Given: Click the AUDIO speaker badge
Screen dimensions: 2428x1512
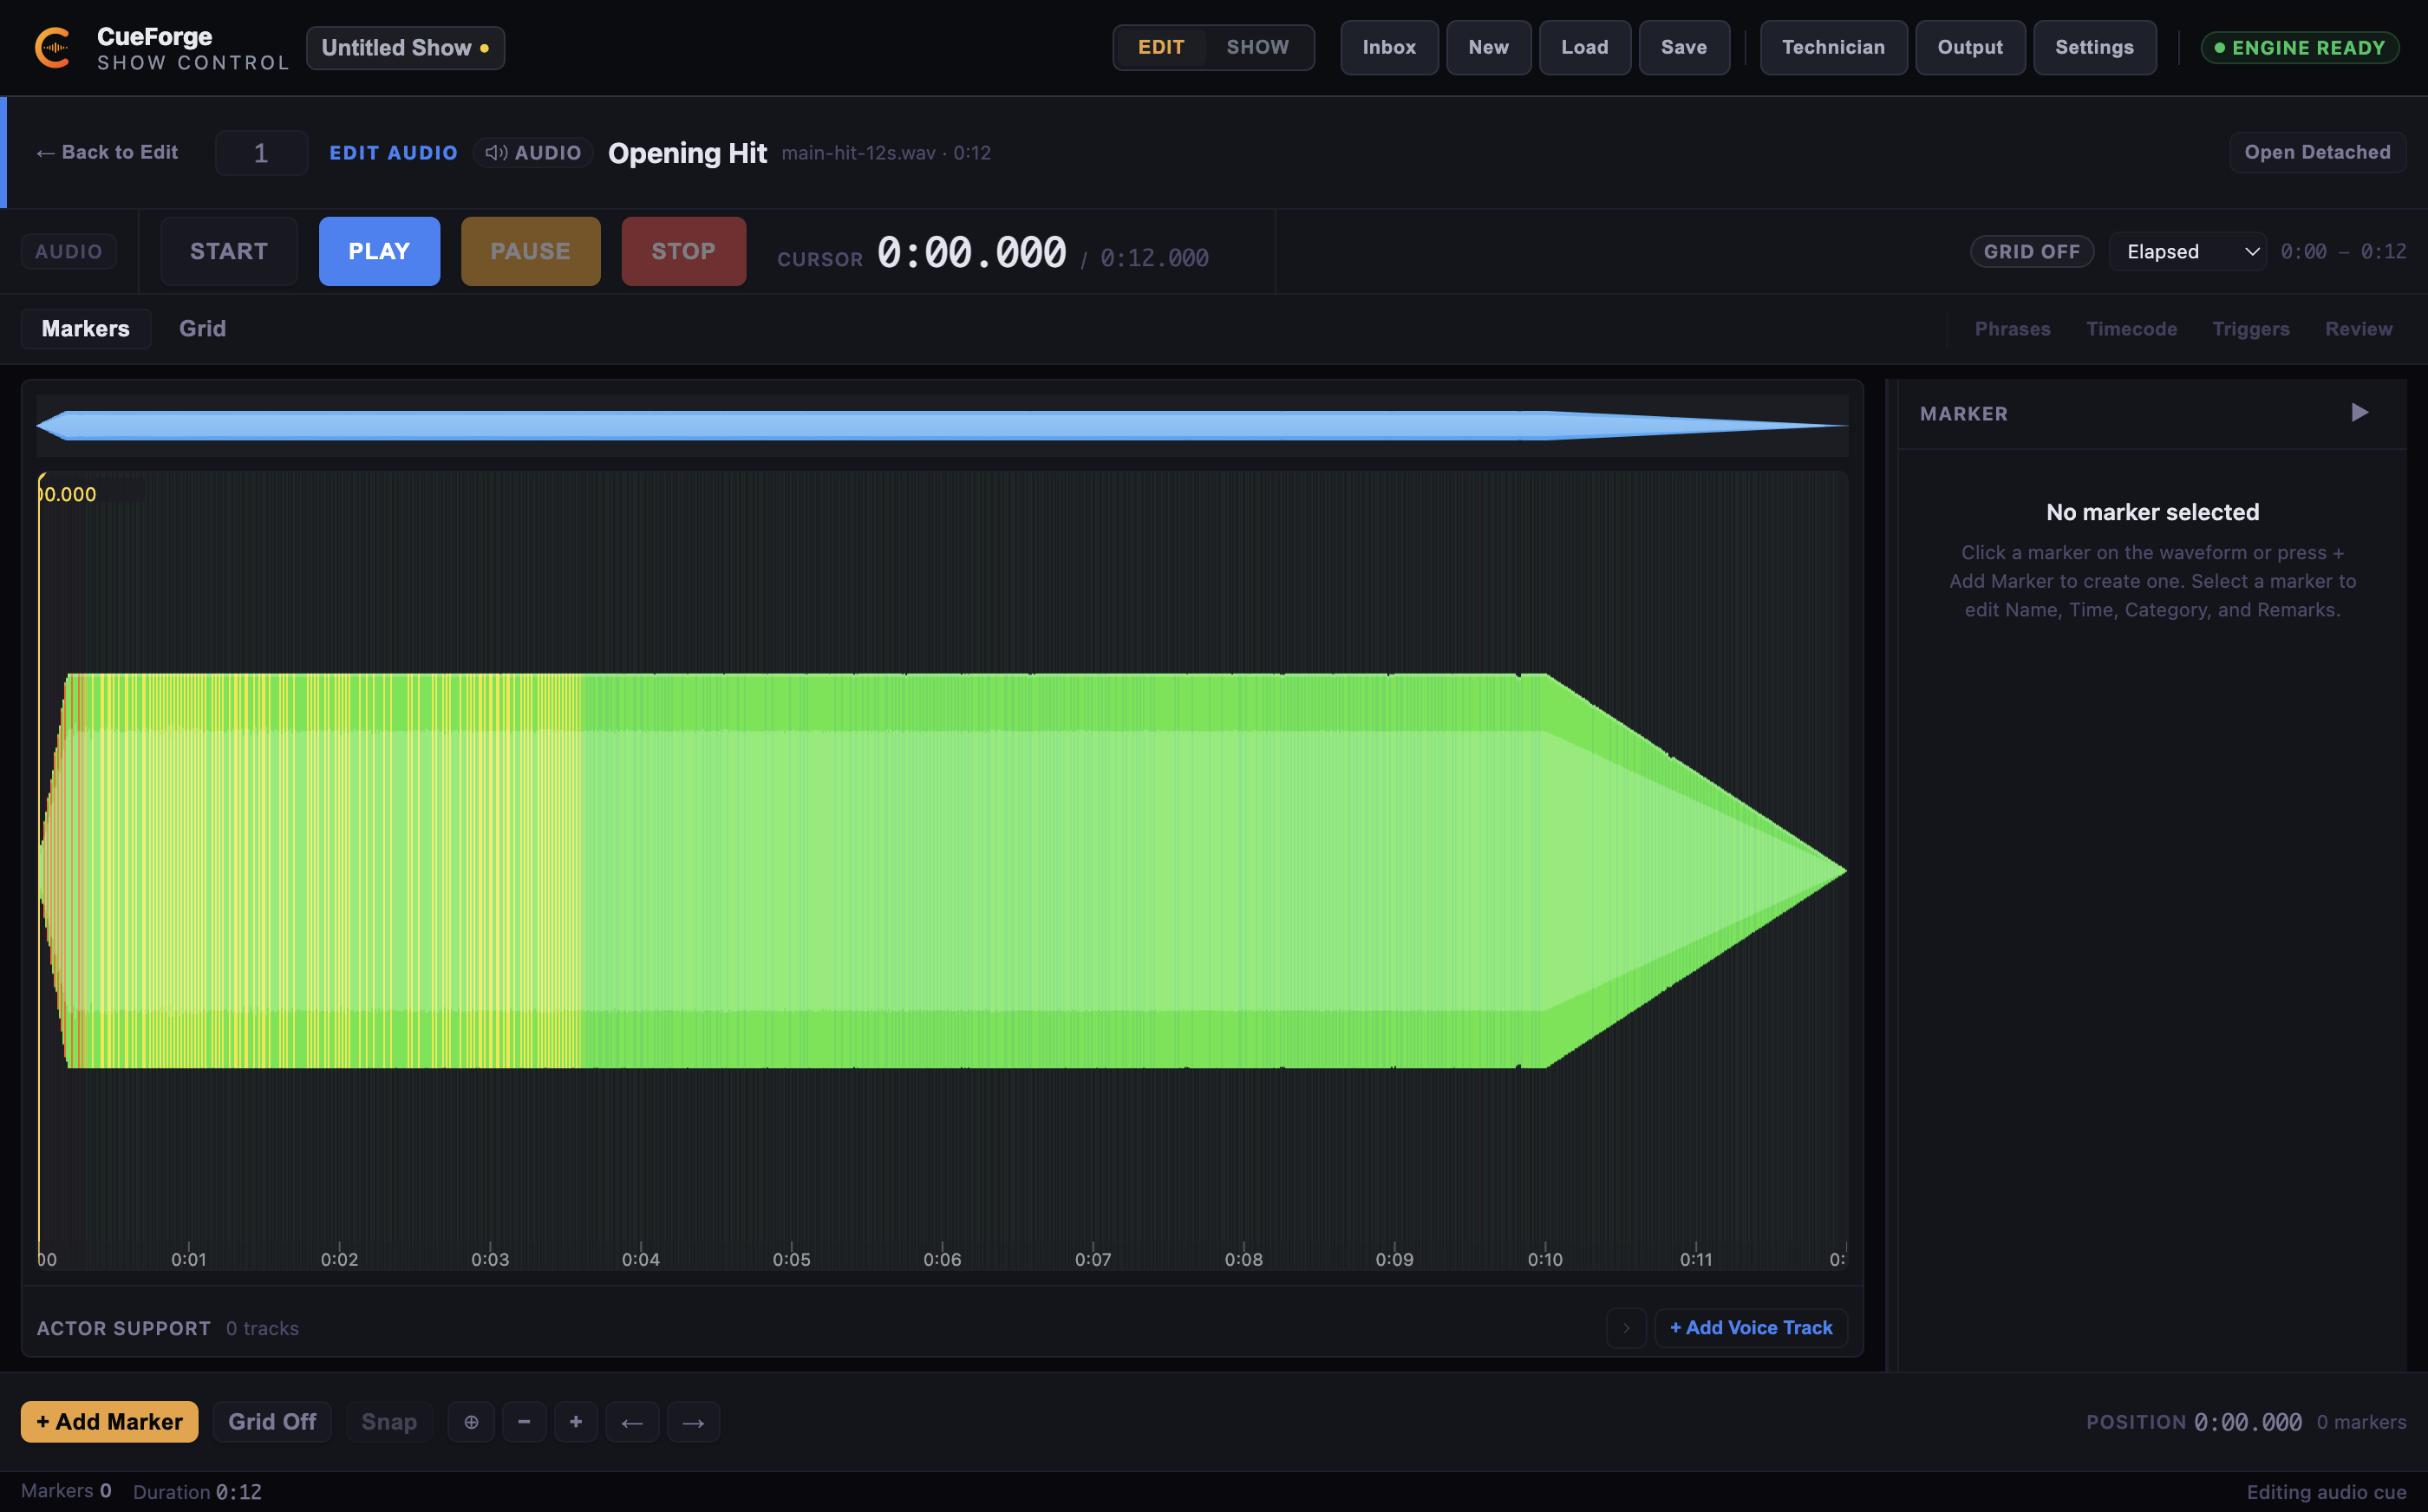Looking at the screenshot, I should pyautogui.click(x=533, y=153).
